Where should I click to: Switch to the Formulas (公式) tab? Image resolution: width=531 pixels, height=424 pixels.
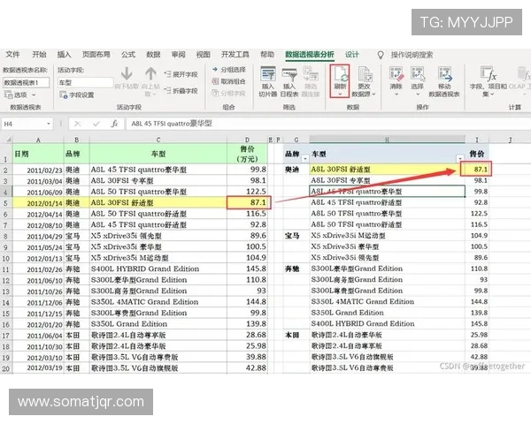128,55
